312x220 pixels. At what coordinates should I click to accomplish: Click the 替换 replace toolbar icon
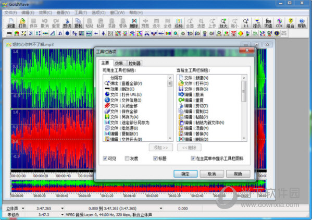tap(123, 23)
